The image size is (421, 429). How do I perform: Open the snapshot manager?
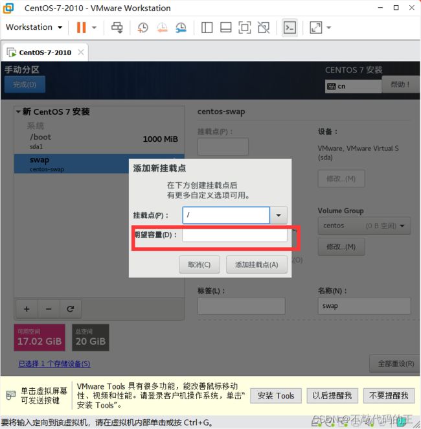(181, 27)
